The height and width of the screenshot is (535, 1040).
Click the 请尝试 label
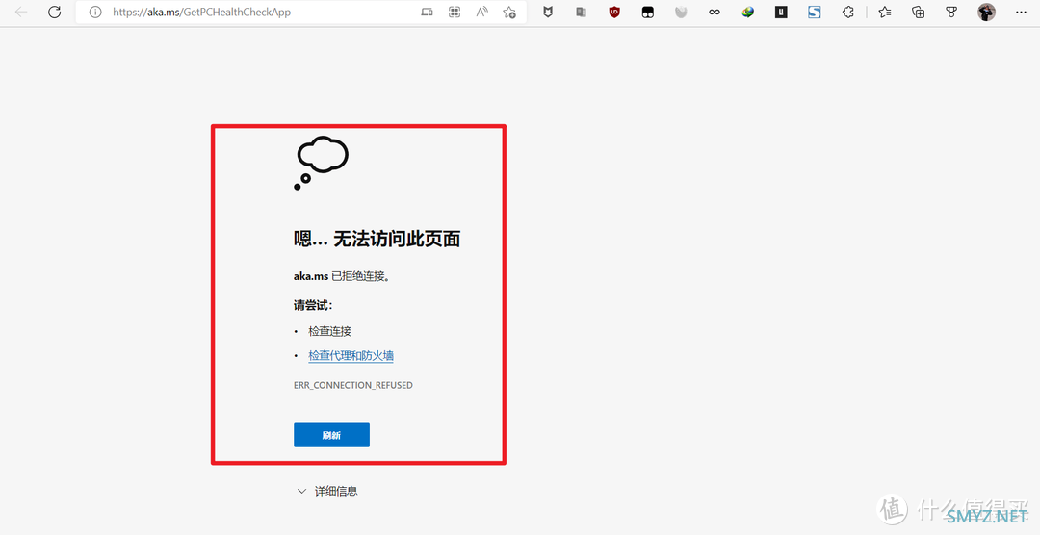[x=313, y=306]
